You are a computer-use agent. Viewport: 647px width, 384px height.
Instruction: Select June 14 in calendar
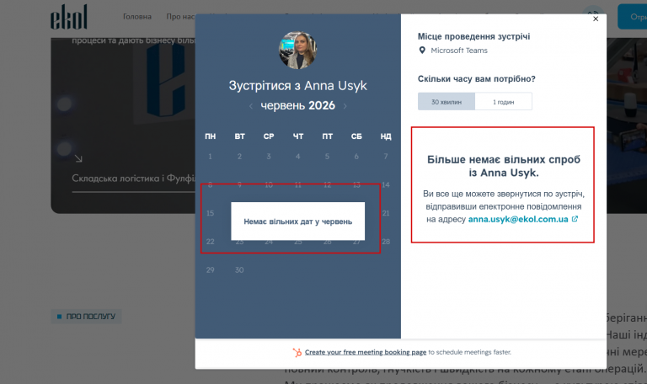coord(386,184)
